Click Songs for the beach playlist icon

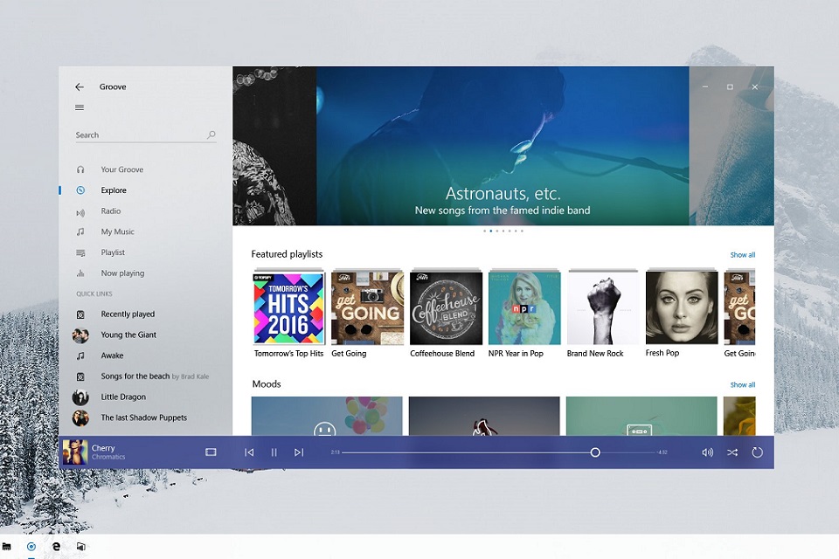tap(80, 377)
